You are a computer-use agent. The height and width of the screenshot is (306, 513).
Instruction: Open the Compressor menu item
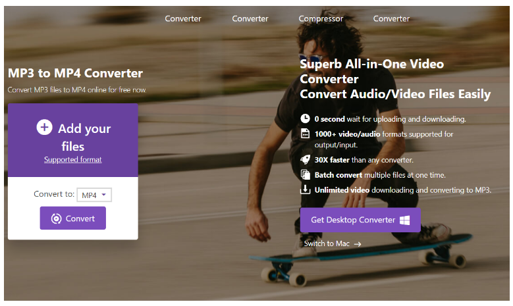(321, 18)
